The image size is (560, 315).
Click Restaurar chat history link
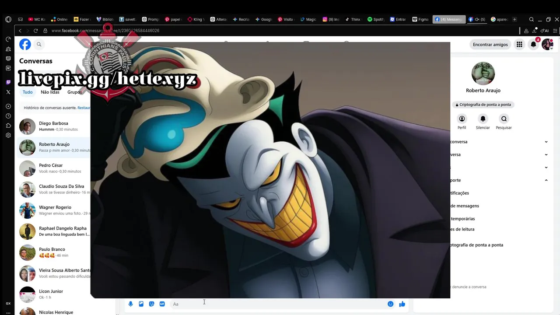[84, 108]
